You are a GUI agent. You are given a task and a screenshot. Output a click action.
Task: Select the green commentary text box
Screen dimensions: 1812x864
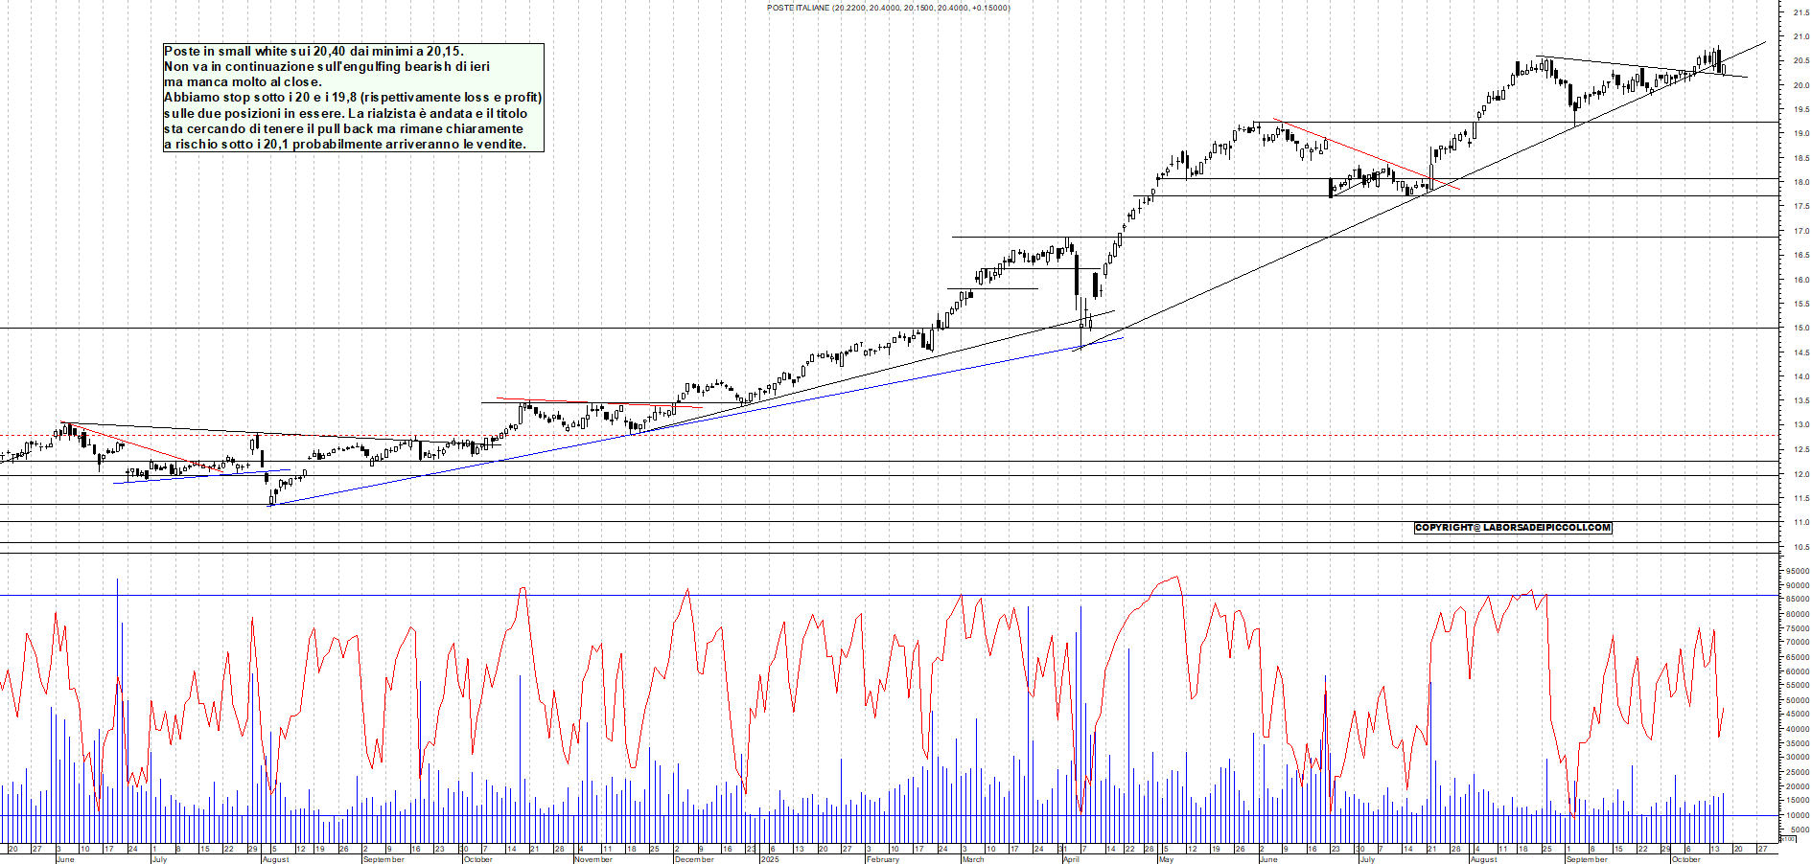[x=353, y=98]
